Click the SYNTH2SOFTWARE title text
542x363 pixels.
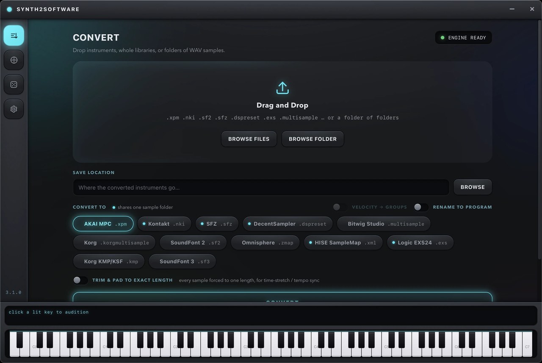(48, 9)
